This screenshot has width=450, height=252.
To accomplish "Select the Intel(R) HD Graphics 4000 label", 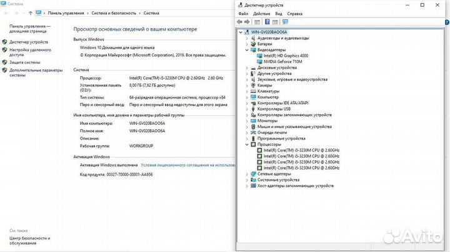I will [x=286, y=56].
